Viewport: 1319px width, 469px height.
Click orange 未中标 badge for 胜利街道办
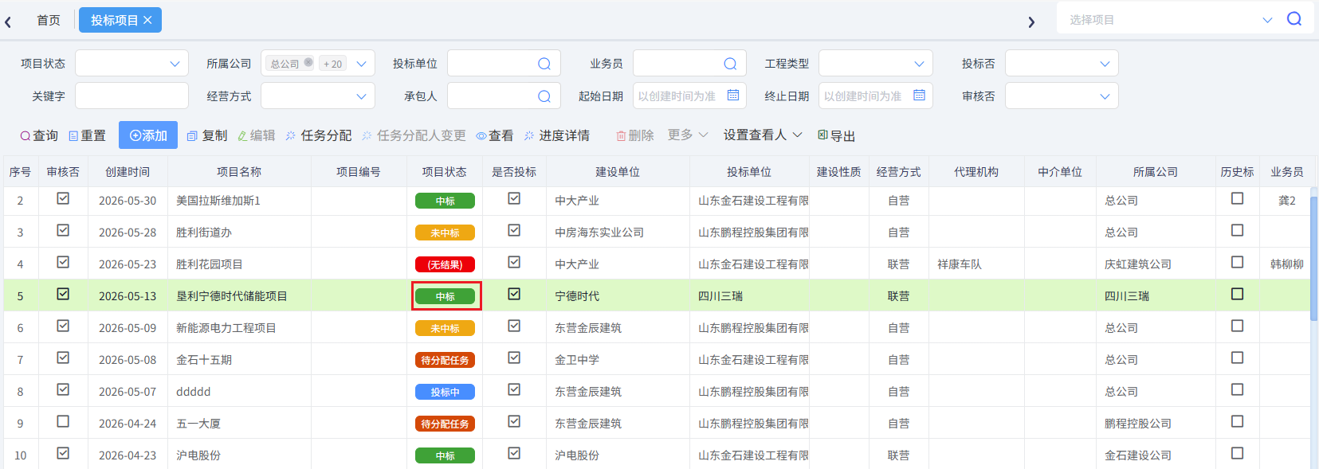(x=445, y=233)
